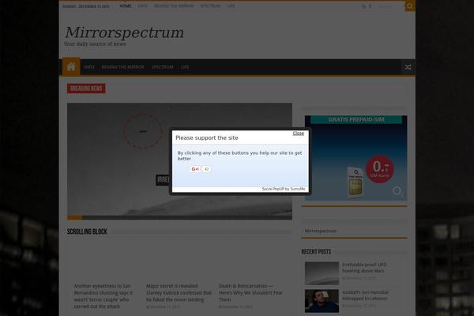Click the SCROLLING BLOCK heading
Screen dimensions: 474x316
pyautogui.click(x=87, y=231)
